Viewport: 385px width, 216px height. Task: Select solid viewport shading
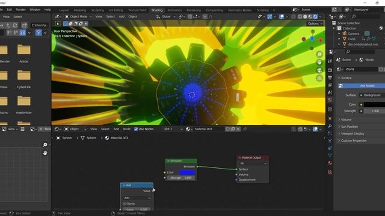(305, 17)
